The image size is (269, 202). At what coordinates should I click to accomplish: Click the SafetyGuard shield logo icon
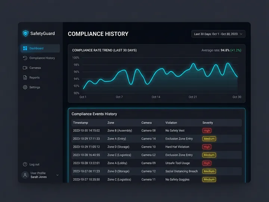(25, 33)
